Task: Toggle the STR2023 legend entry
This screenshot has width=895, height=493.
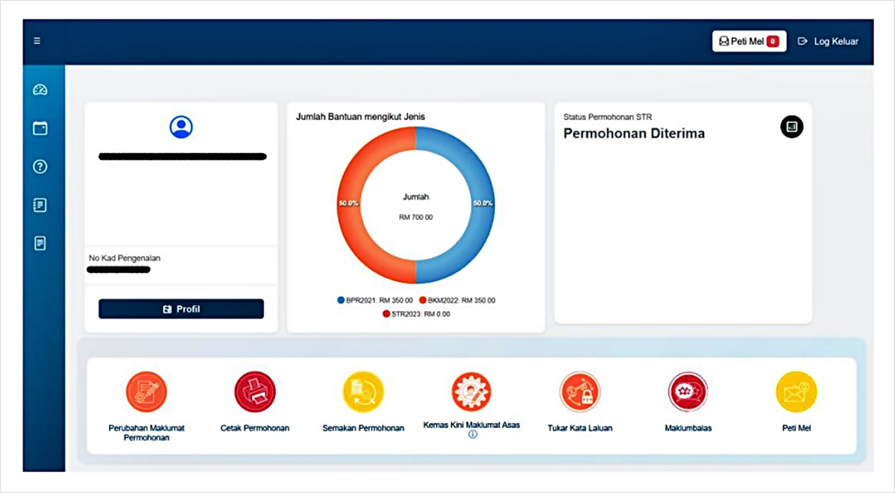Action: click(x=415, y=314)
